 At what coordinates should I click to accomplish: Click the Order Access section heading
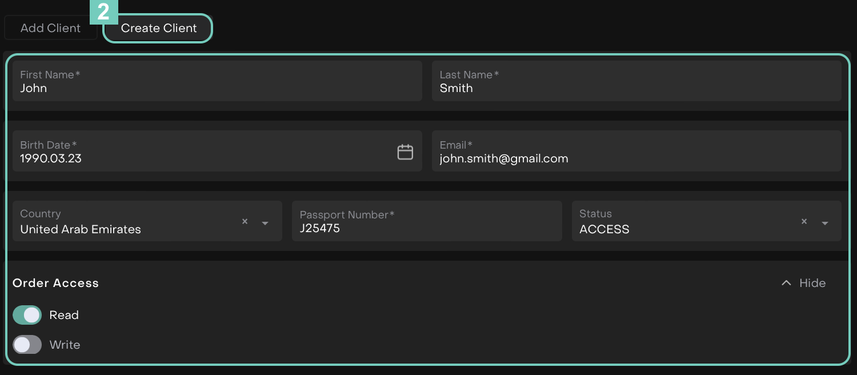point(55,283)
